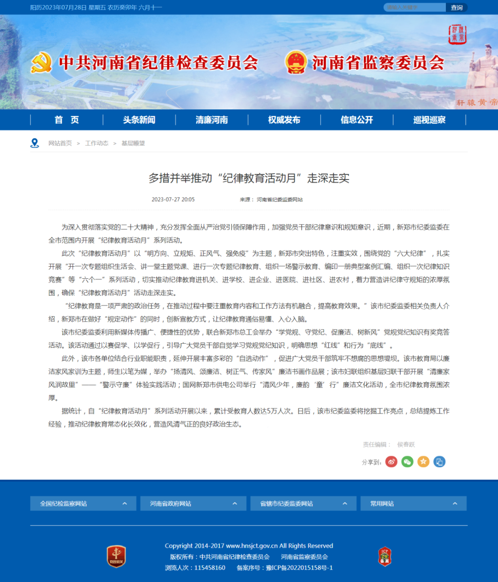Click 浏览人次 visitor count text

tap(195, 568)
